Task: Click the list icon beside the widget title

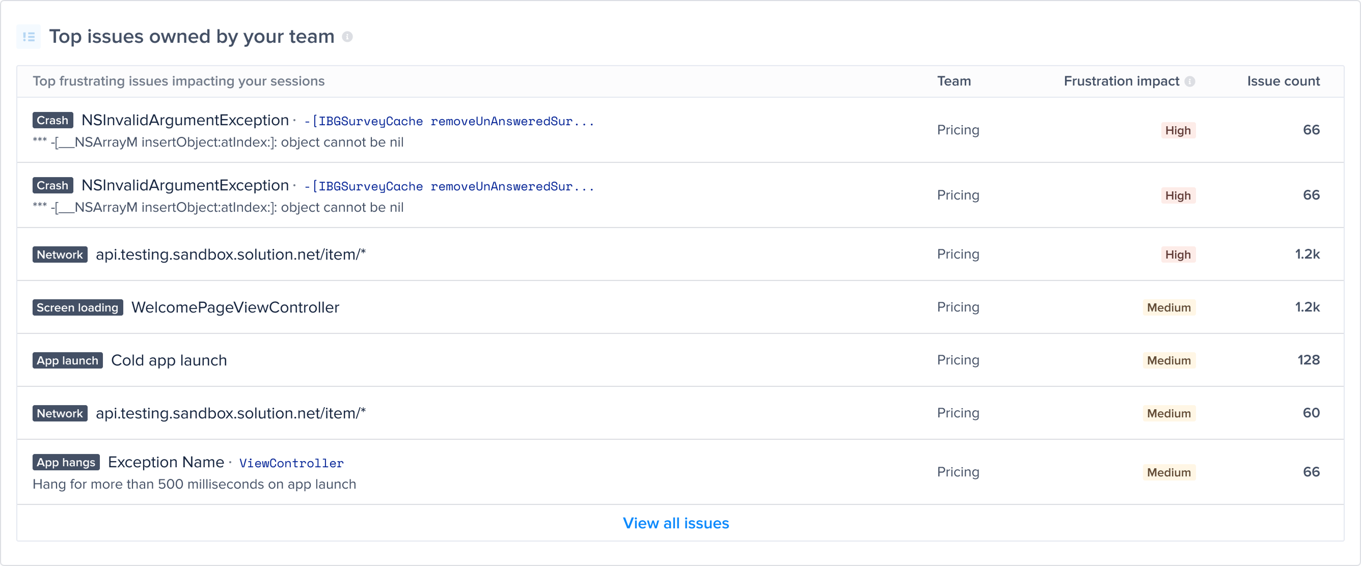Action: coord(29,37)
